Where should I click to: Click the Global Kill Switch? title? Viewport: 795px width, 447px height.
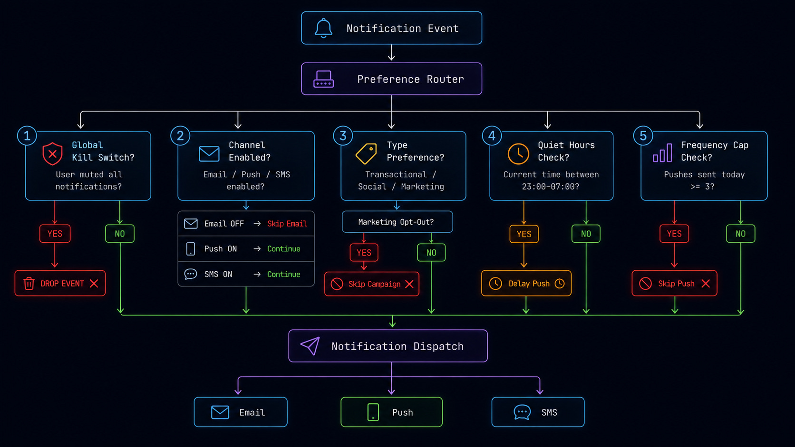coord(103,151)
